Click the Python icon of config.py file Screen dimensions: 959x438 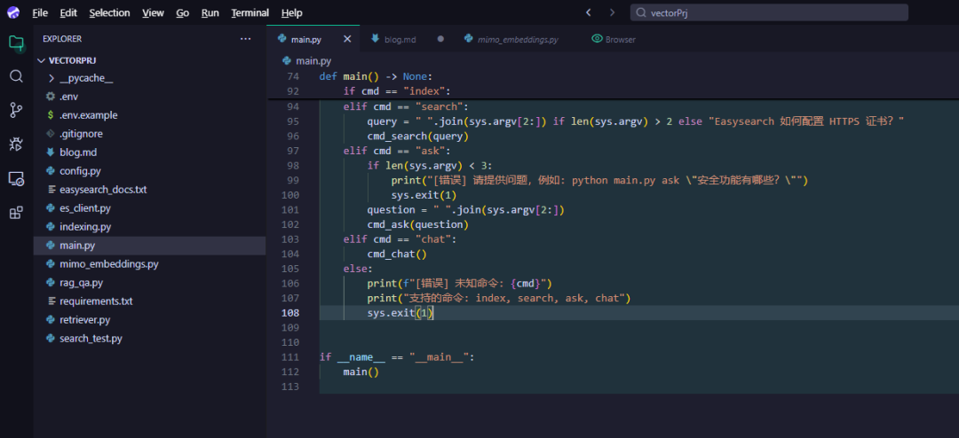[51, 171]
